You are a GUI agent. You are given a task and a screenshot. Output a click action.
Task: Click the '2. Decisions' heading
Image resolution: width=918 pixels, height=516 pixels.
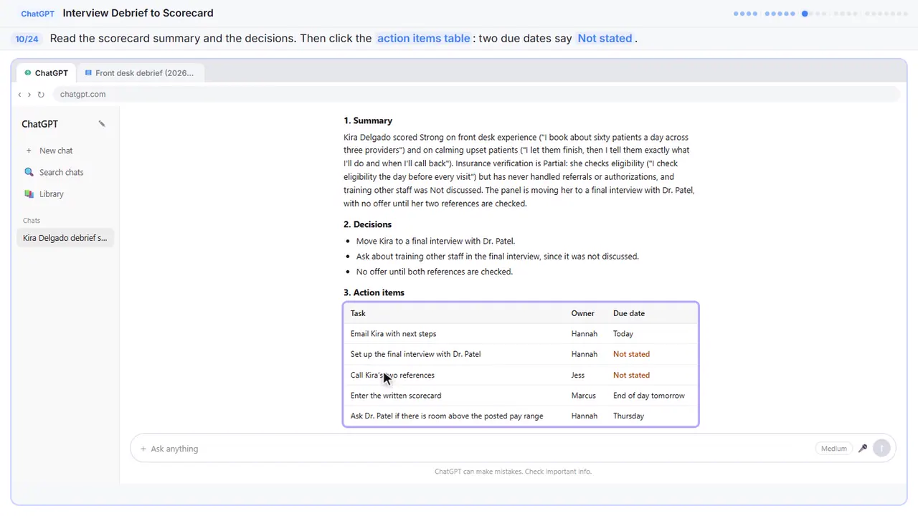(367, 225)
